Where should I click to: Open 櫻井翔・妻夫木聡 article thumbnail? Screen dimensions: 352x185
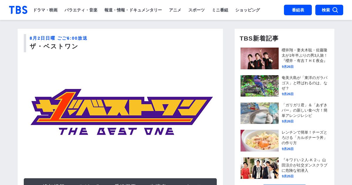pyautogui.click(x=260, y=58)
